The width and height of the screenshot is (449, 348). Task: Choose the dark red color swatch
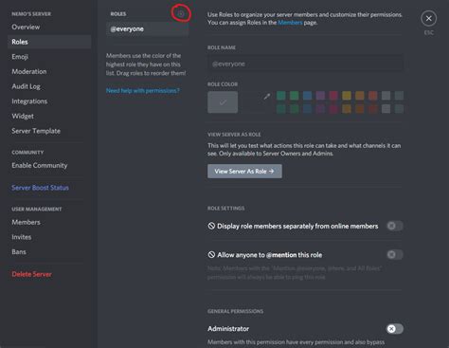point(373,109)
